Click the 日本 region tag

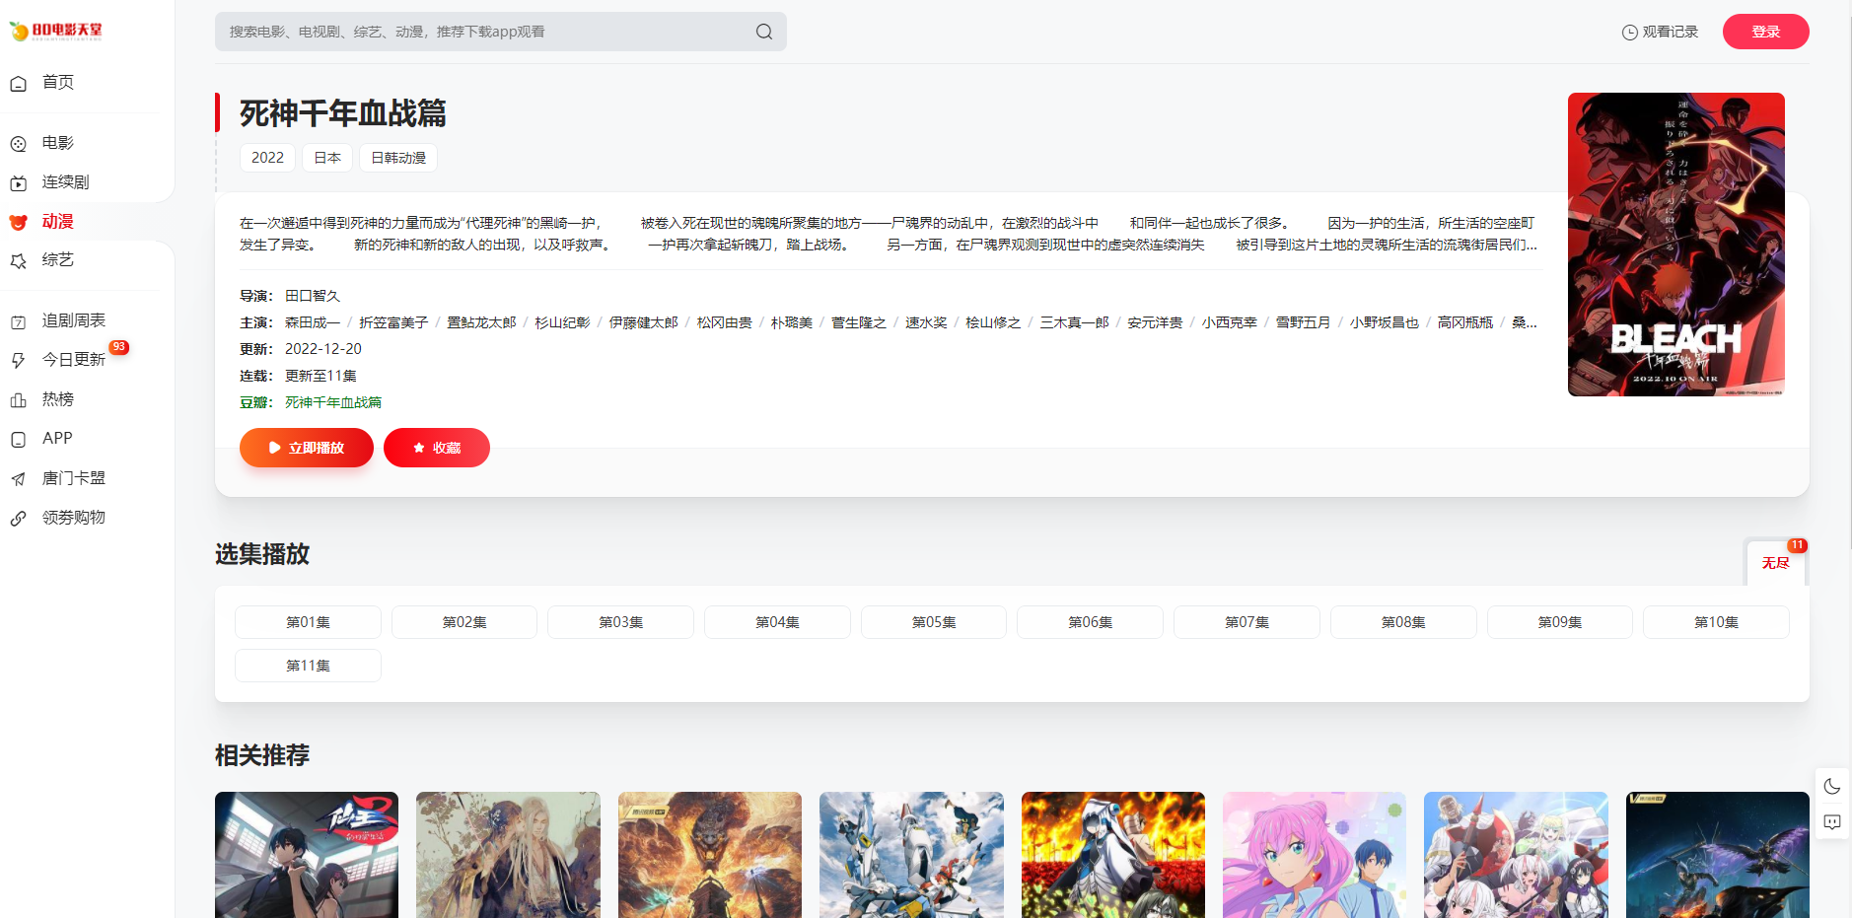point(327,158)
